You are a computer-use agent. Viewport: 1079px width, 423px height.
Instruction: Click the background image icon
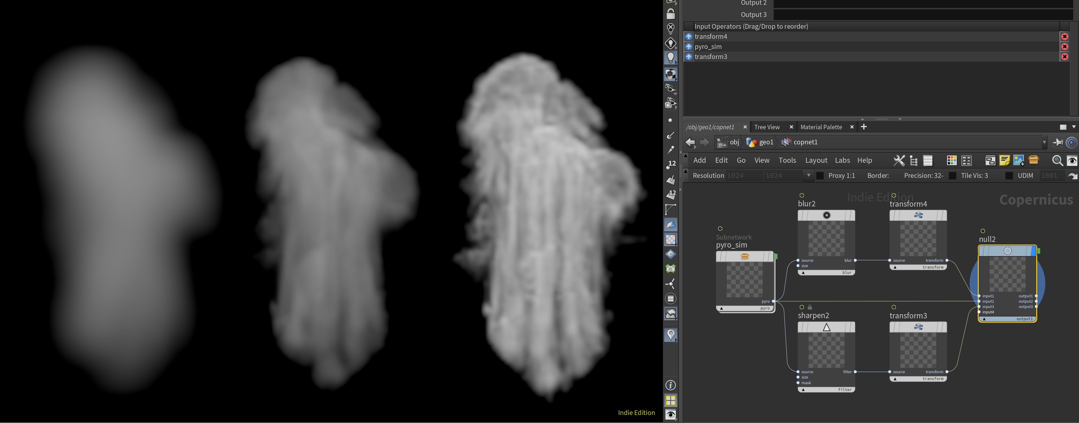pos(1019,160)
